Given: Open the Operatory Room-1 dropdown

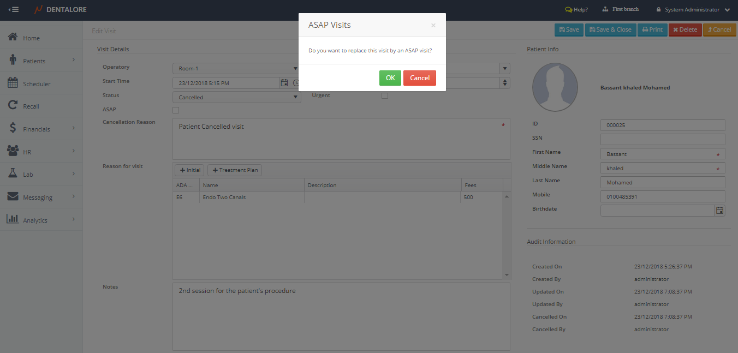Looking at the screenshot, I should point(236,69).
